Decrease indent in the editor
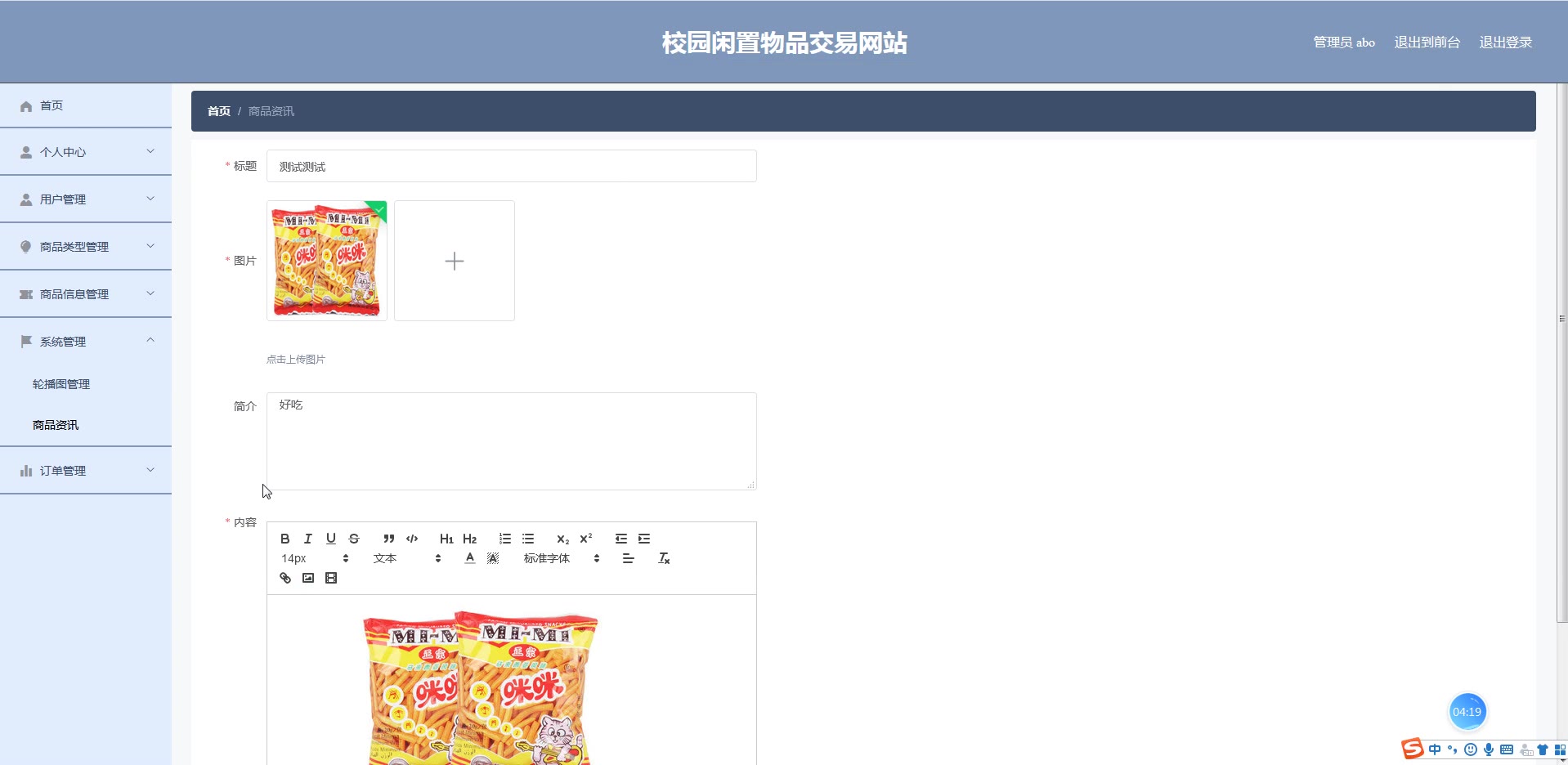Screen dimensions: 1568x765 621,539
